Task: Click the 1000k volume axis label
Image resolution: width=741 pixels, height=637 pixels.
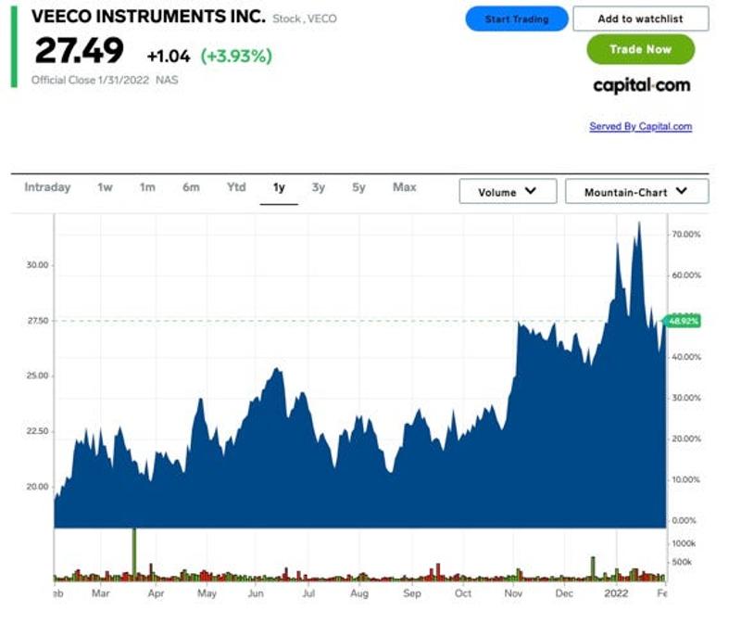Action: coord(684,544)
